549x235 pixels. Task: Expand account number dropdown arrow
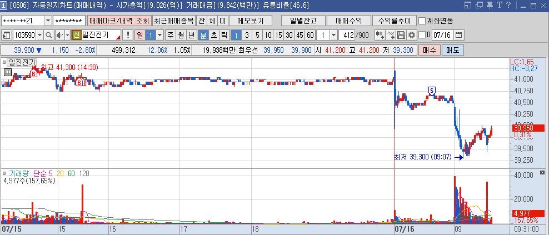tap(48, 21)
